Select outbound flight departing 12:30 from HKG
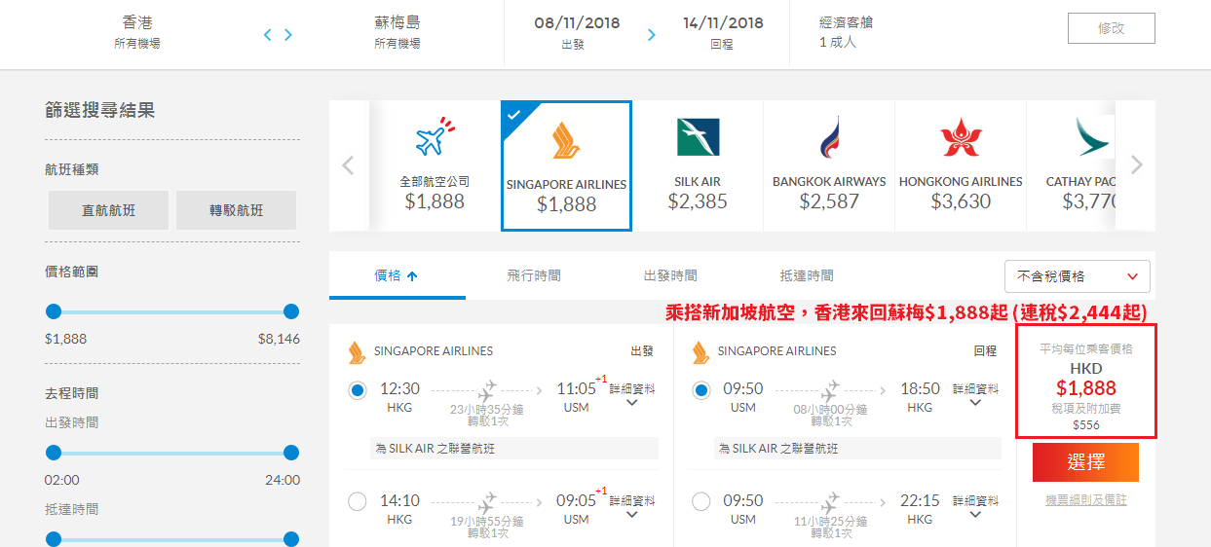Viewport: 1211px width, 547px height. (x=358, y=391)
